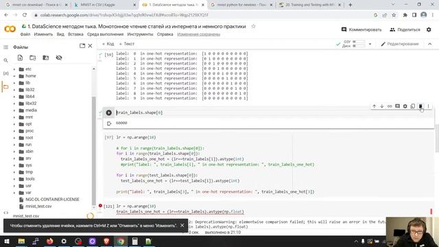This screenshot has height=247, width=439.
Task: Open RAM and disk resources dropdown
Action: [370, 44]
